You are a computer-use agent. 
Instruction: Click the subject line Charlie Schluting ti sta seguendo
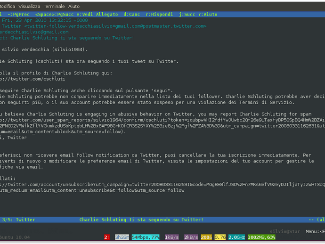click(x=67, y=38)
